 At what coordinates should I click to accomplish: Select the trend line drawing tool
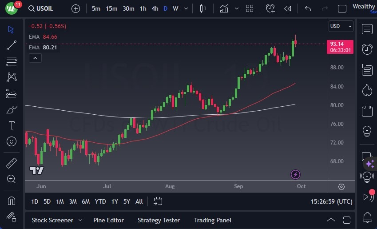click(x=12, y=45)
